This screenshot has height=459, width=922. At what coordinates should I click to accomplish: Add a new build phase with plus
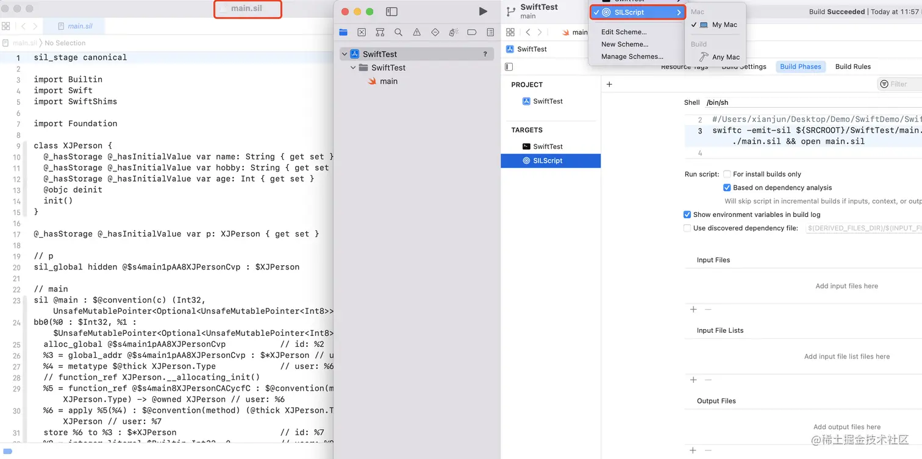tap(609, 85)
